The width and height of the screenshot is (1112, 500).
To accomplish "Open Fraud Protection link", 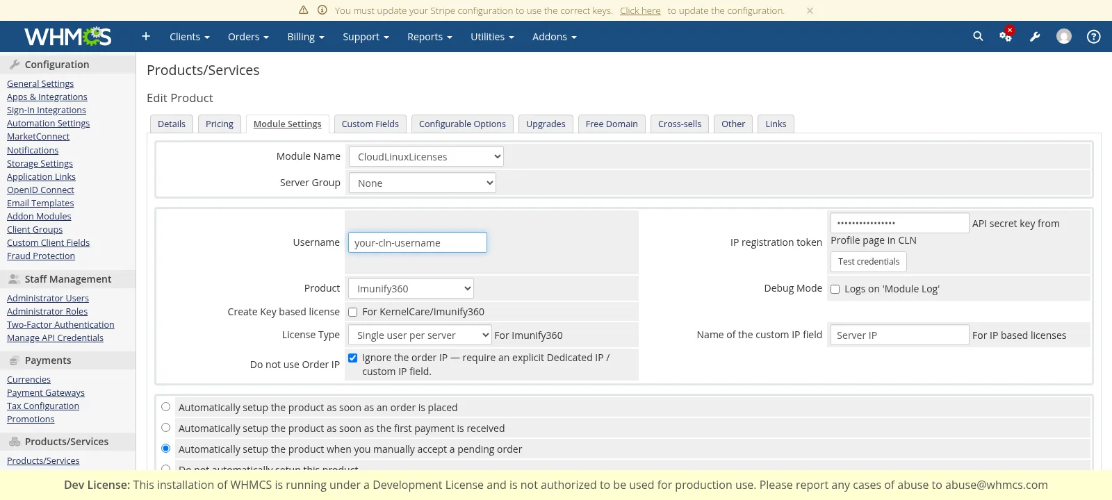I will pos(41,256).
